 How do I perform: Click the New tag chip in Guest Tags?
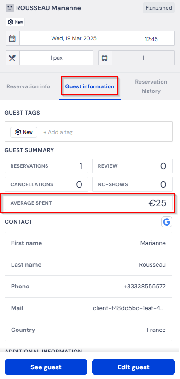coord(23,132)
